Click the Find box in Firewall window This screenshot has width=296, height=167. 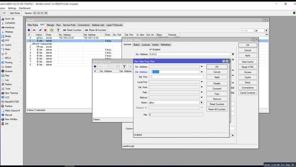(247, 31)
